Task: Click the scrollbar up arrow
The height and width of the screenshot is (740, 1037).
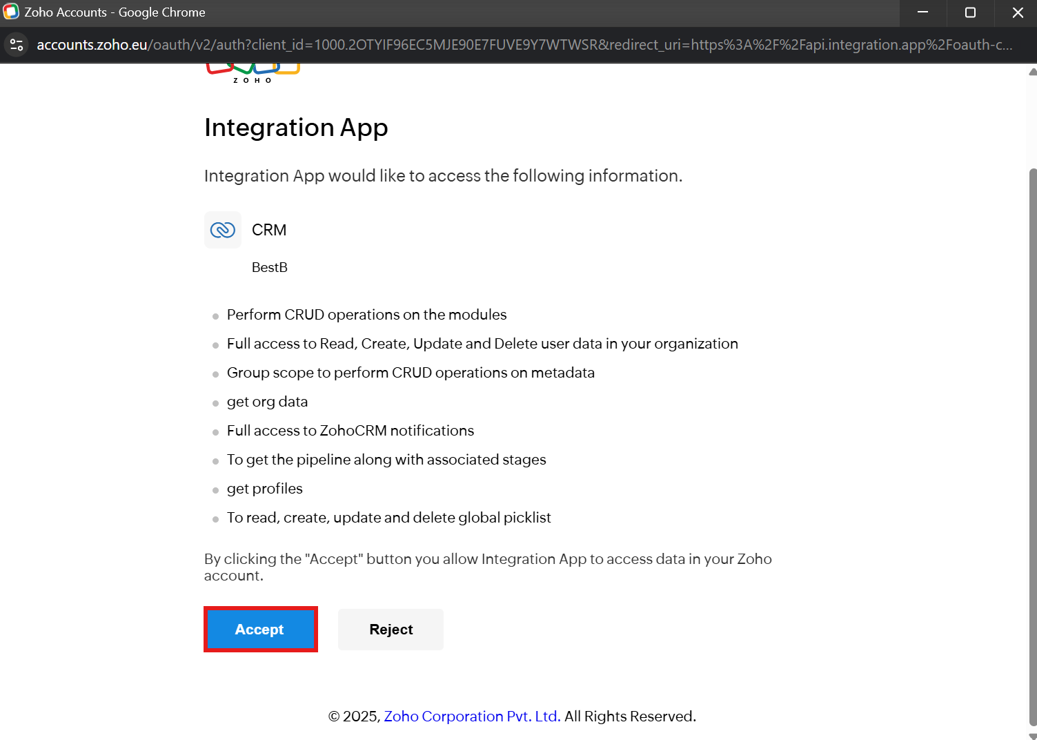Action: (x=1032, y=71)
